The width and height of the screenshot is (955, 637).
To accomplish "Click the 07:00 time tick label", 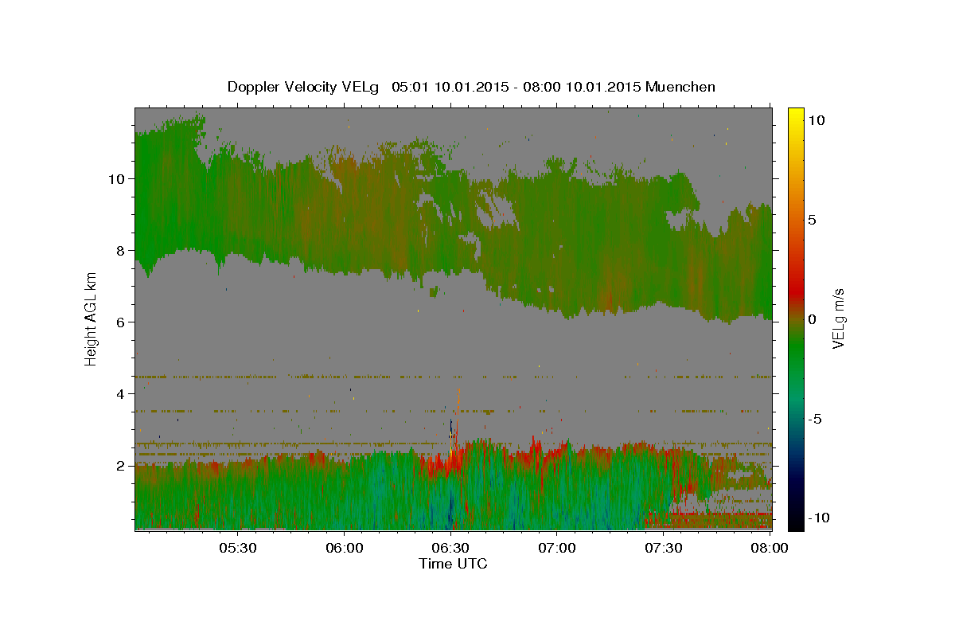I will click(x=557, y=549).
